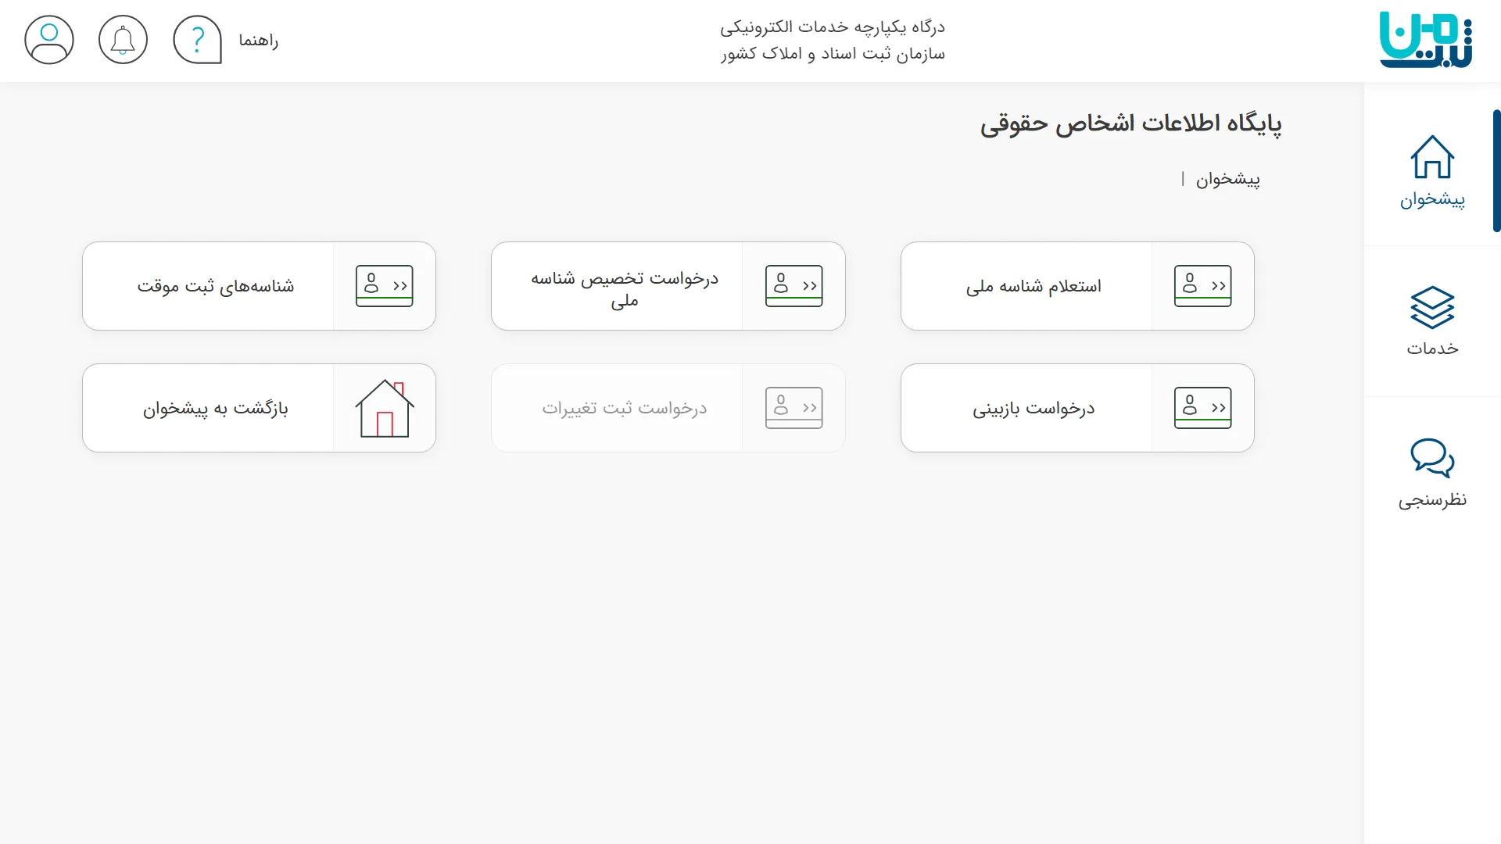Open the user profile icon
Viewport: 1501px width, 844px height.
coord(49,40)
